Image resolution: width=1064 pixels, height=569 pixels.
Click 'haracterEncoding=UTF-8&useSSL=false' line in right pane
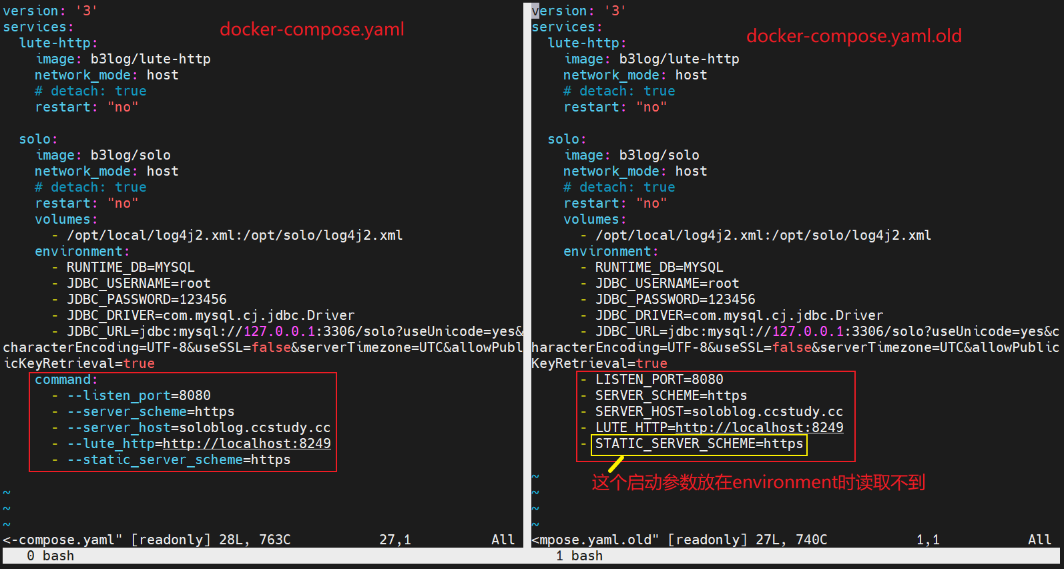coord(796,347)
